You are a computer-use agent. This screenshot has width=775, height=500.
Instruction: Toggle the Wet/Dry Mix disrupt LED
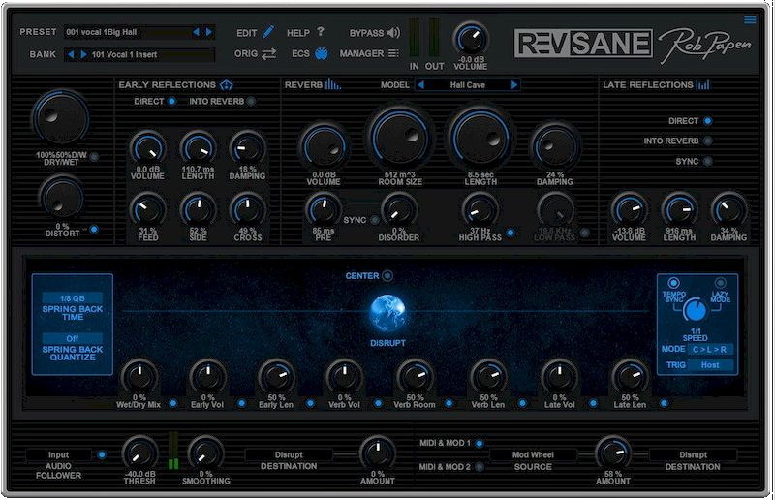tap(173, 403)
